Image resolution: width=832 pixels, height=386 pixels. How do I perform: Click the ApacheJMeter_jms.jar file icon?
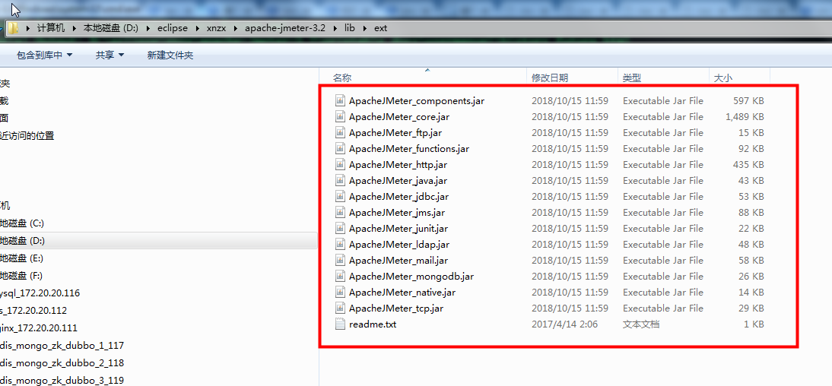tap(340, 213)
